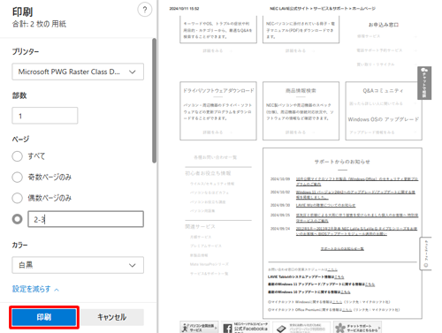Click Windows OSの アップグレード text
Image resolution: width=442 pixels, height=333 pixels.
click(383, 119)
